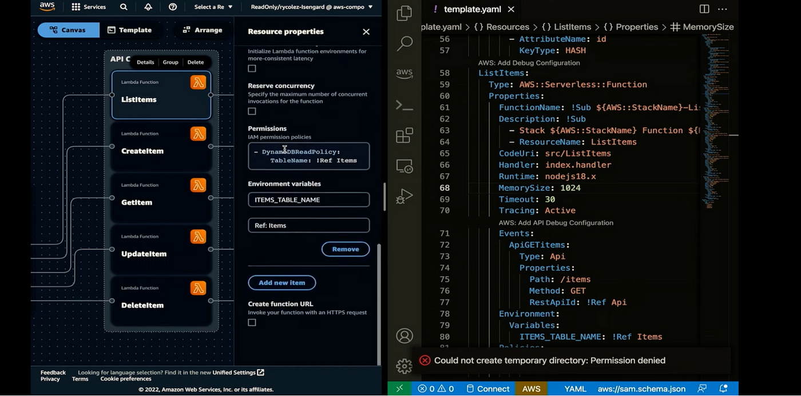Open the Run and Debug icon
Screen dimensions: 801x396
point(405,197)
